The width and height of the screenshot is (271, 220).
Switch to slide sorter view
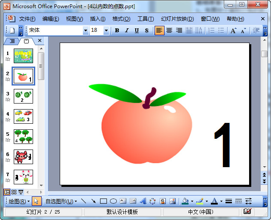pyautogui.click(x=14, y=192)
